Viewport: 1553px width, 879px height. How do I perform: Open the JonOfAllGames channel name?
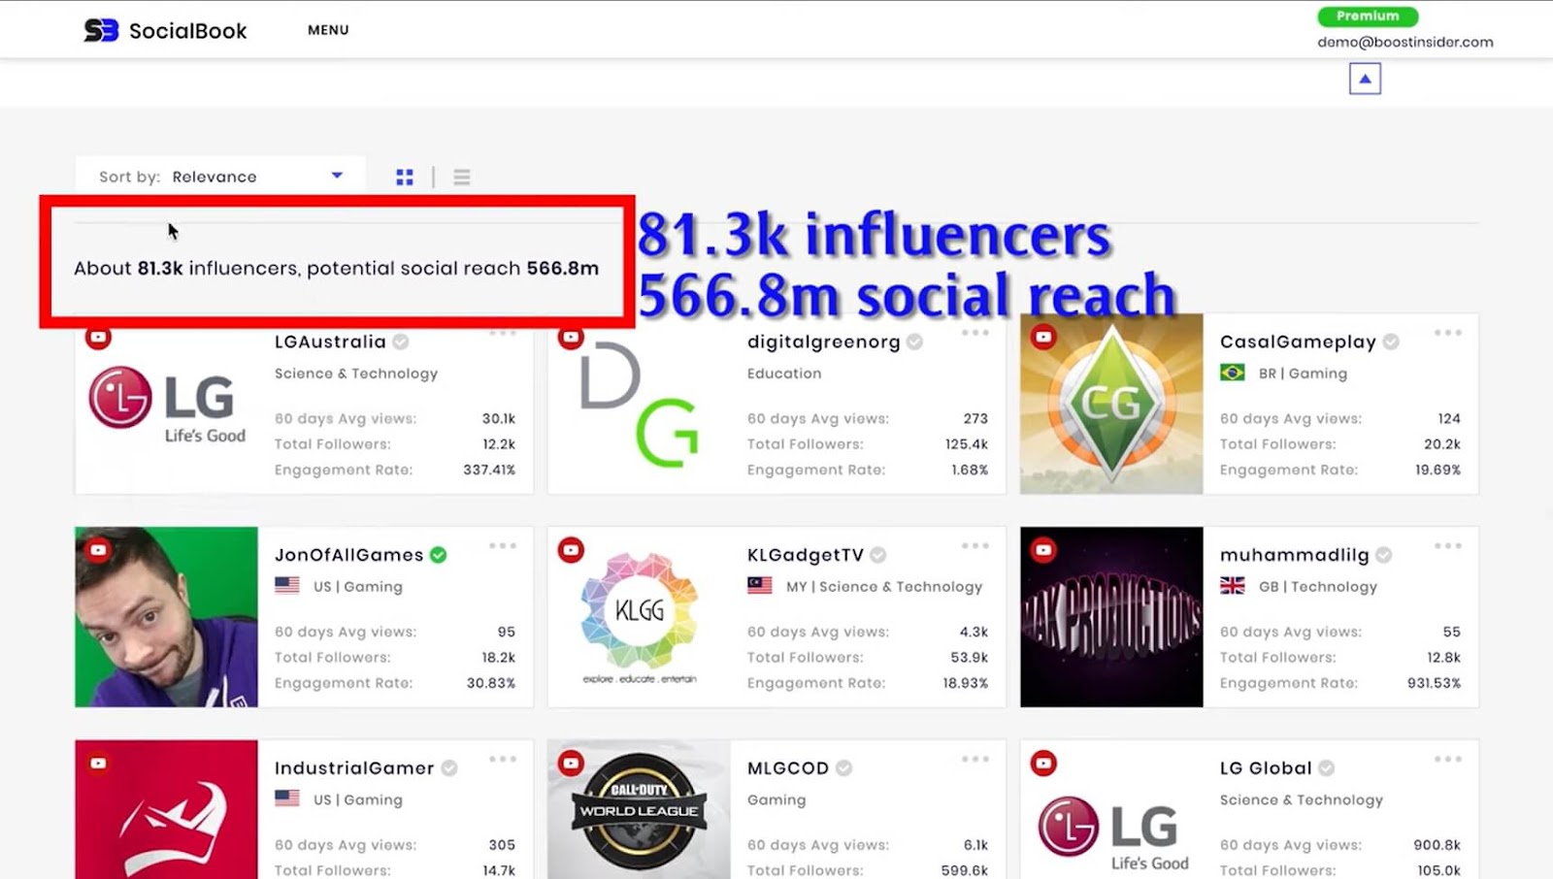tap(348, 555)
